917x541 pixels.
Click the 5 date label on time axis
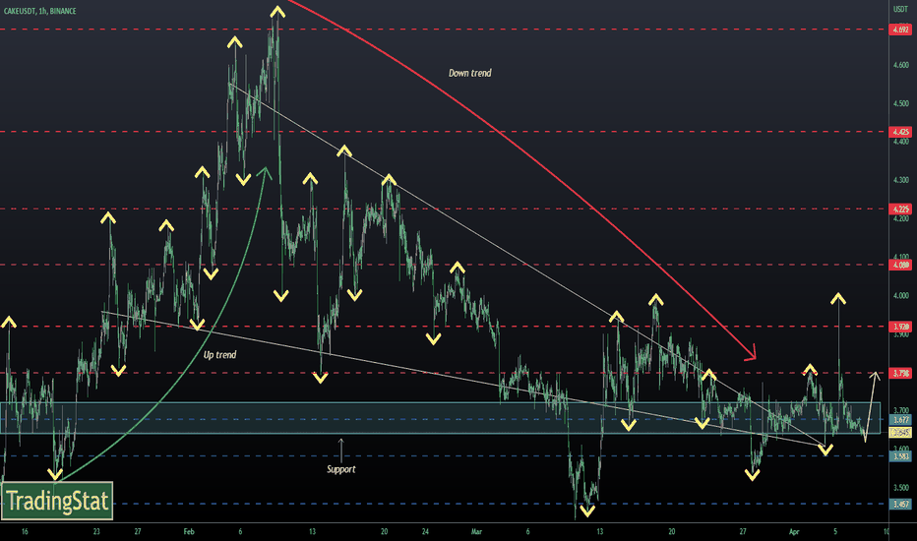pyautogui.click(x=835, y=531)
